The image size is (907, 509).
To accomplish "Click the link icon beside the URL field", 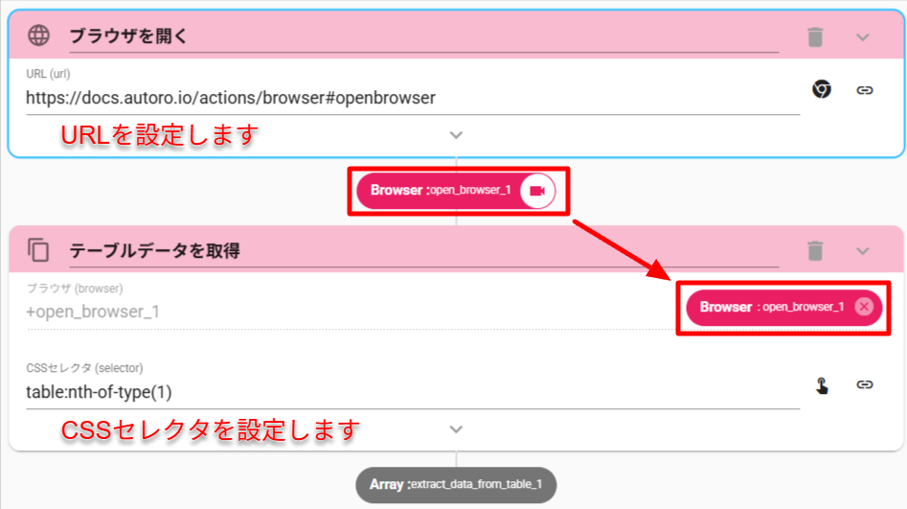I will click(864, 89).
